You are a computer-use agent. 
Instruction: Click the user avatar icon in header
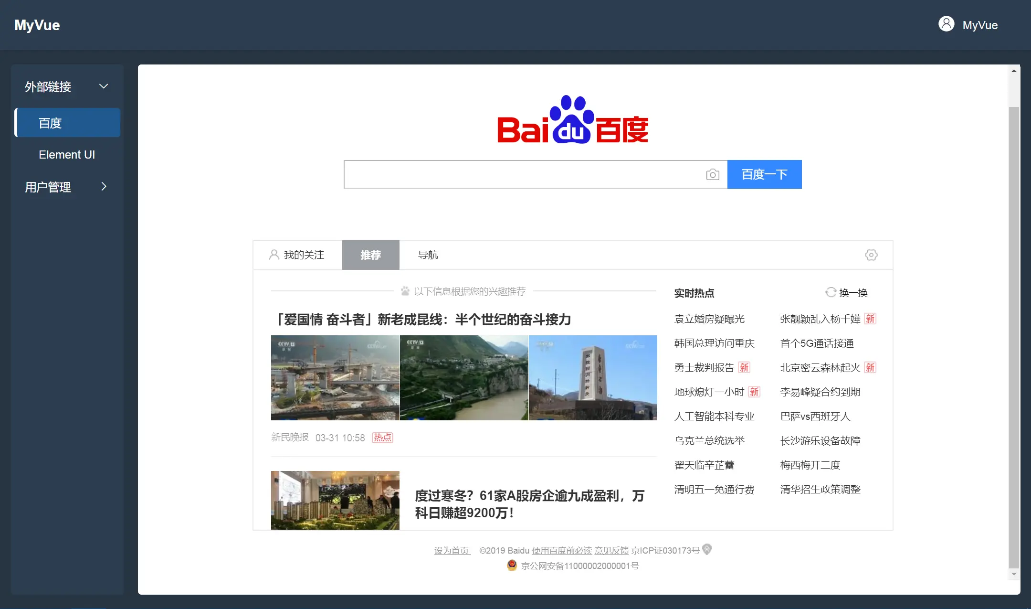tap(946, 24)
